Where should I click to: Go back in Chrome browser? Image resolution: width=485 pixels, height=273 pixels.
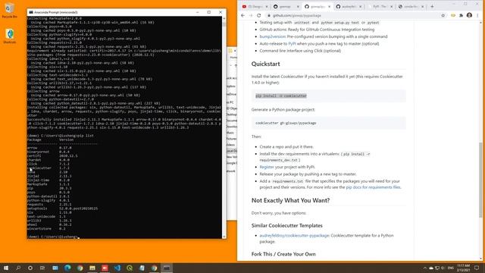point(242,15)
